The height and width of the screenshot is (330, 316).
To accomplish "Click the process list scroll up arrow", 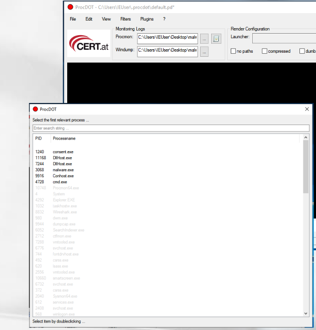I will click(x=305, y=138).
